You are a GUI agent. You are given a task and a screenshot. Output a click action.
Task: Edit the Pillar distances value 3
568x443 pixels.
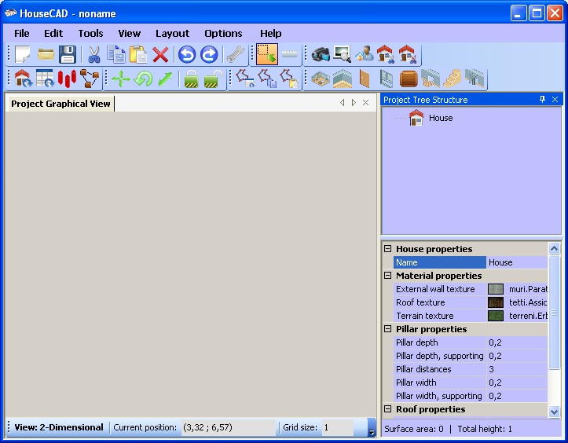coord(517,369)
